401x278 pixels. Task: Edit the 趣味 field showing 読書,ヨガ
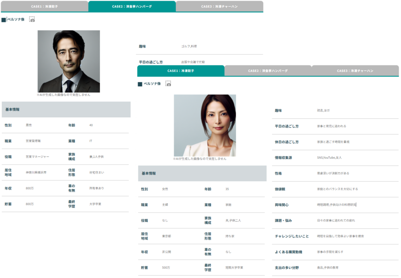click(x=323, y=111)
